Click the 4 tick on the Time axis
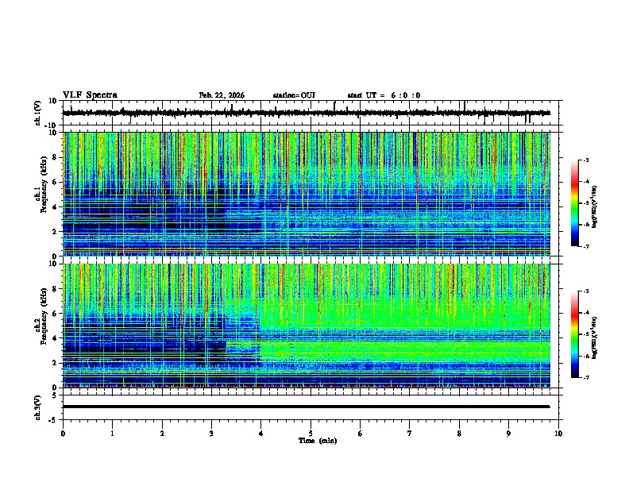Screen dimensions: 629x486 (261, 434)
